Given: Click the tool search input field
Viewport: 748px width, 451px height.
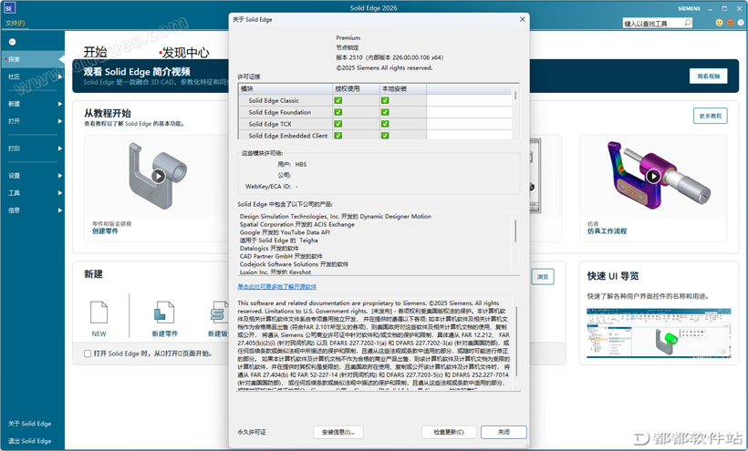Looking at the screenshot, I should [x=652, y=24].
